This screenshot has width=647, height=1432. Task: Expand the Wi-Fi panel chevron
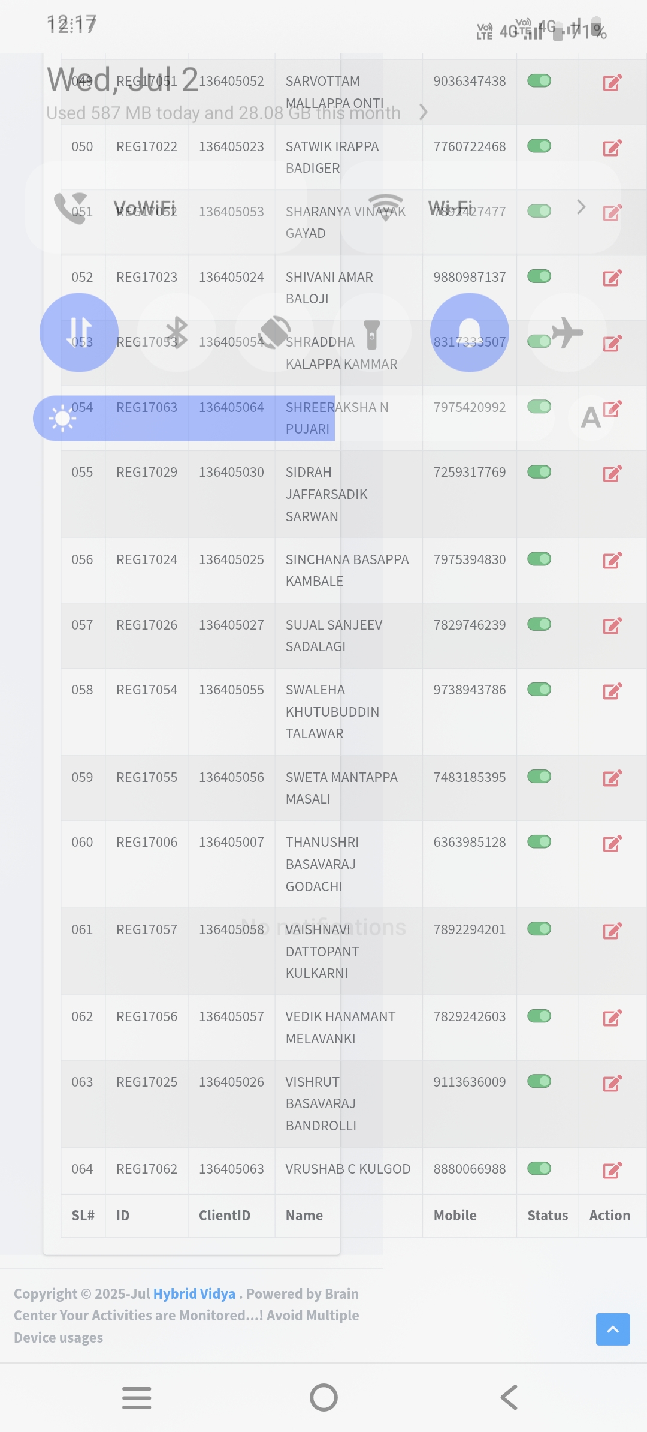[x=581, y=207]
